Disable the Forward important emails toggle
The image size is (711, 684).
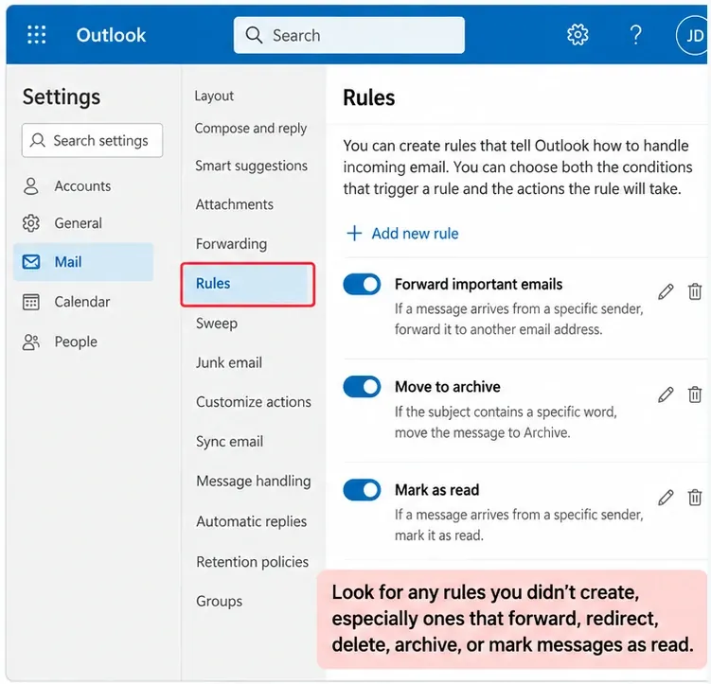pos(362,285)
